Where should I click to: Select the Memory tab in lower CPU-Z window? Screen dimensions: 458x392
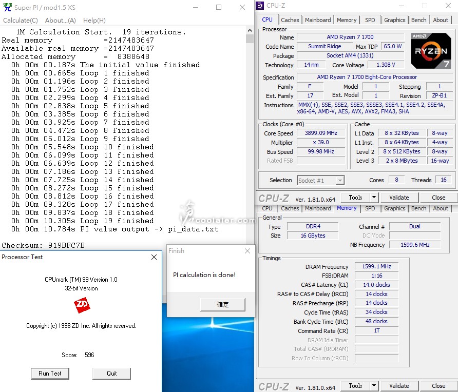[347, 208]
